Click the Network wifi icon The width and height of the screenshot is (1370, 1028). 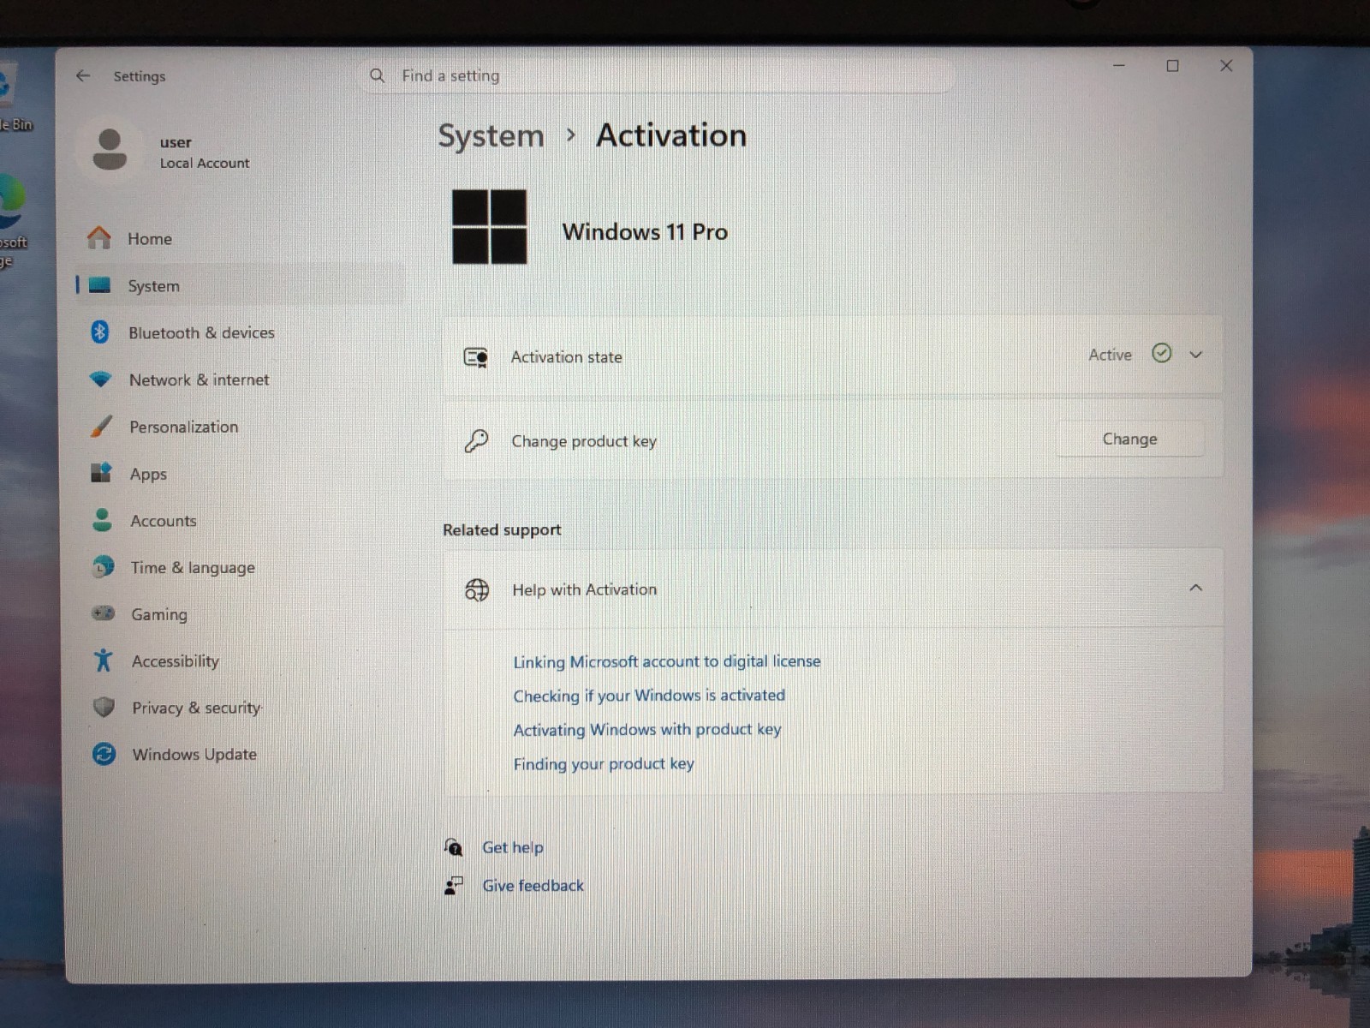click(101, 379)
